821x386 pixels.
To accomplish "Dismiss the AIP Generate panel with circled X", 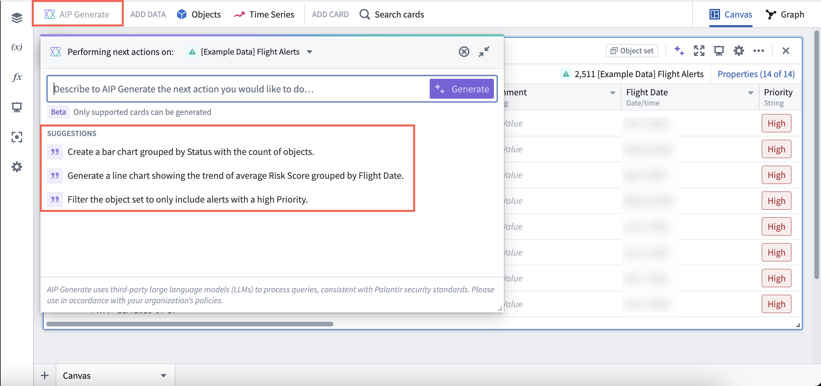I will coord(464,52).
